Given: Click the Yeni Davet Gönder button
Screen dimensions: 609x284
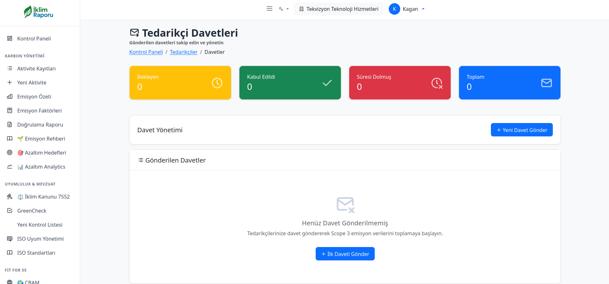Looking at the screenshot, I should (x=522, y=130).
